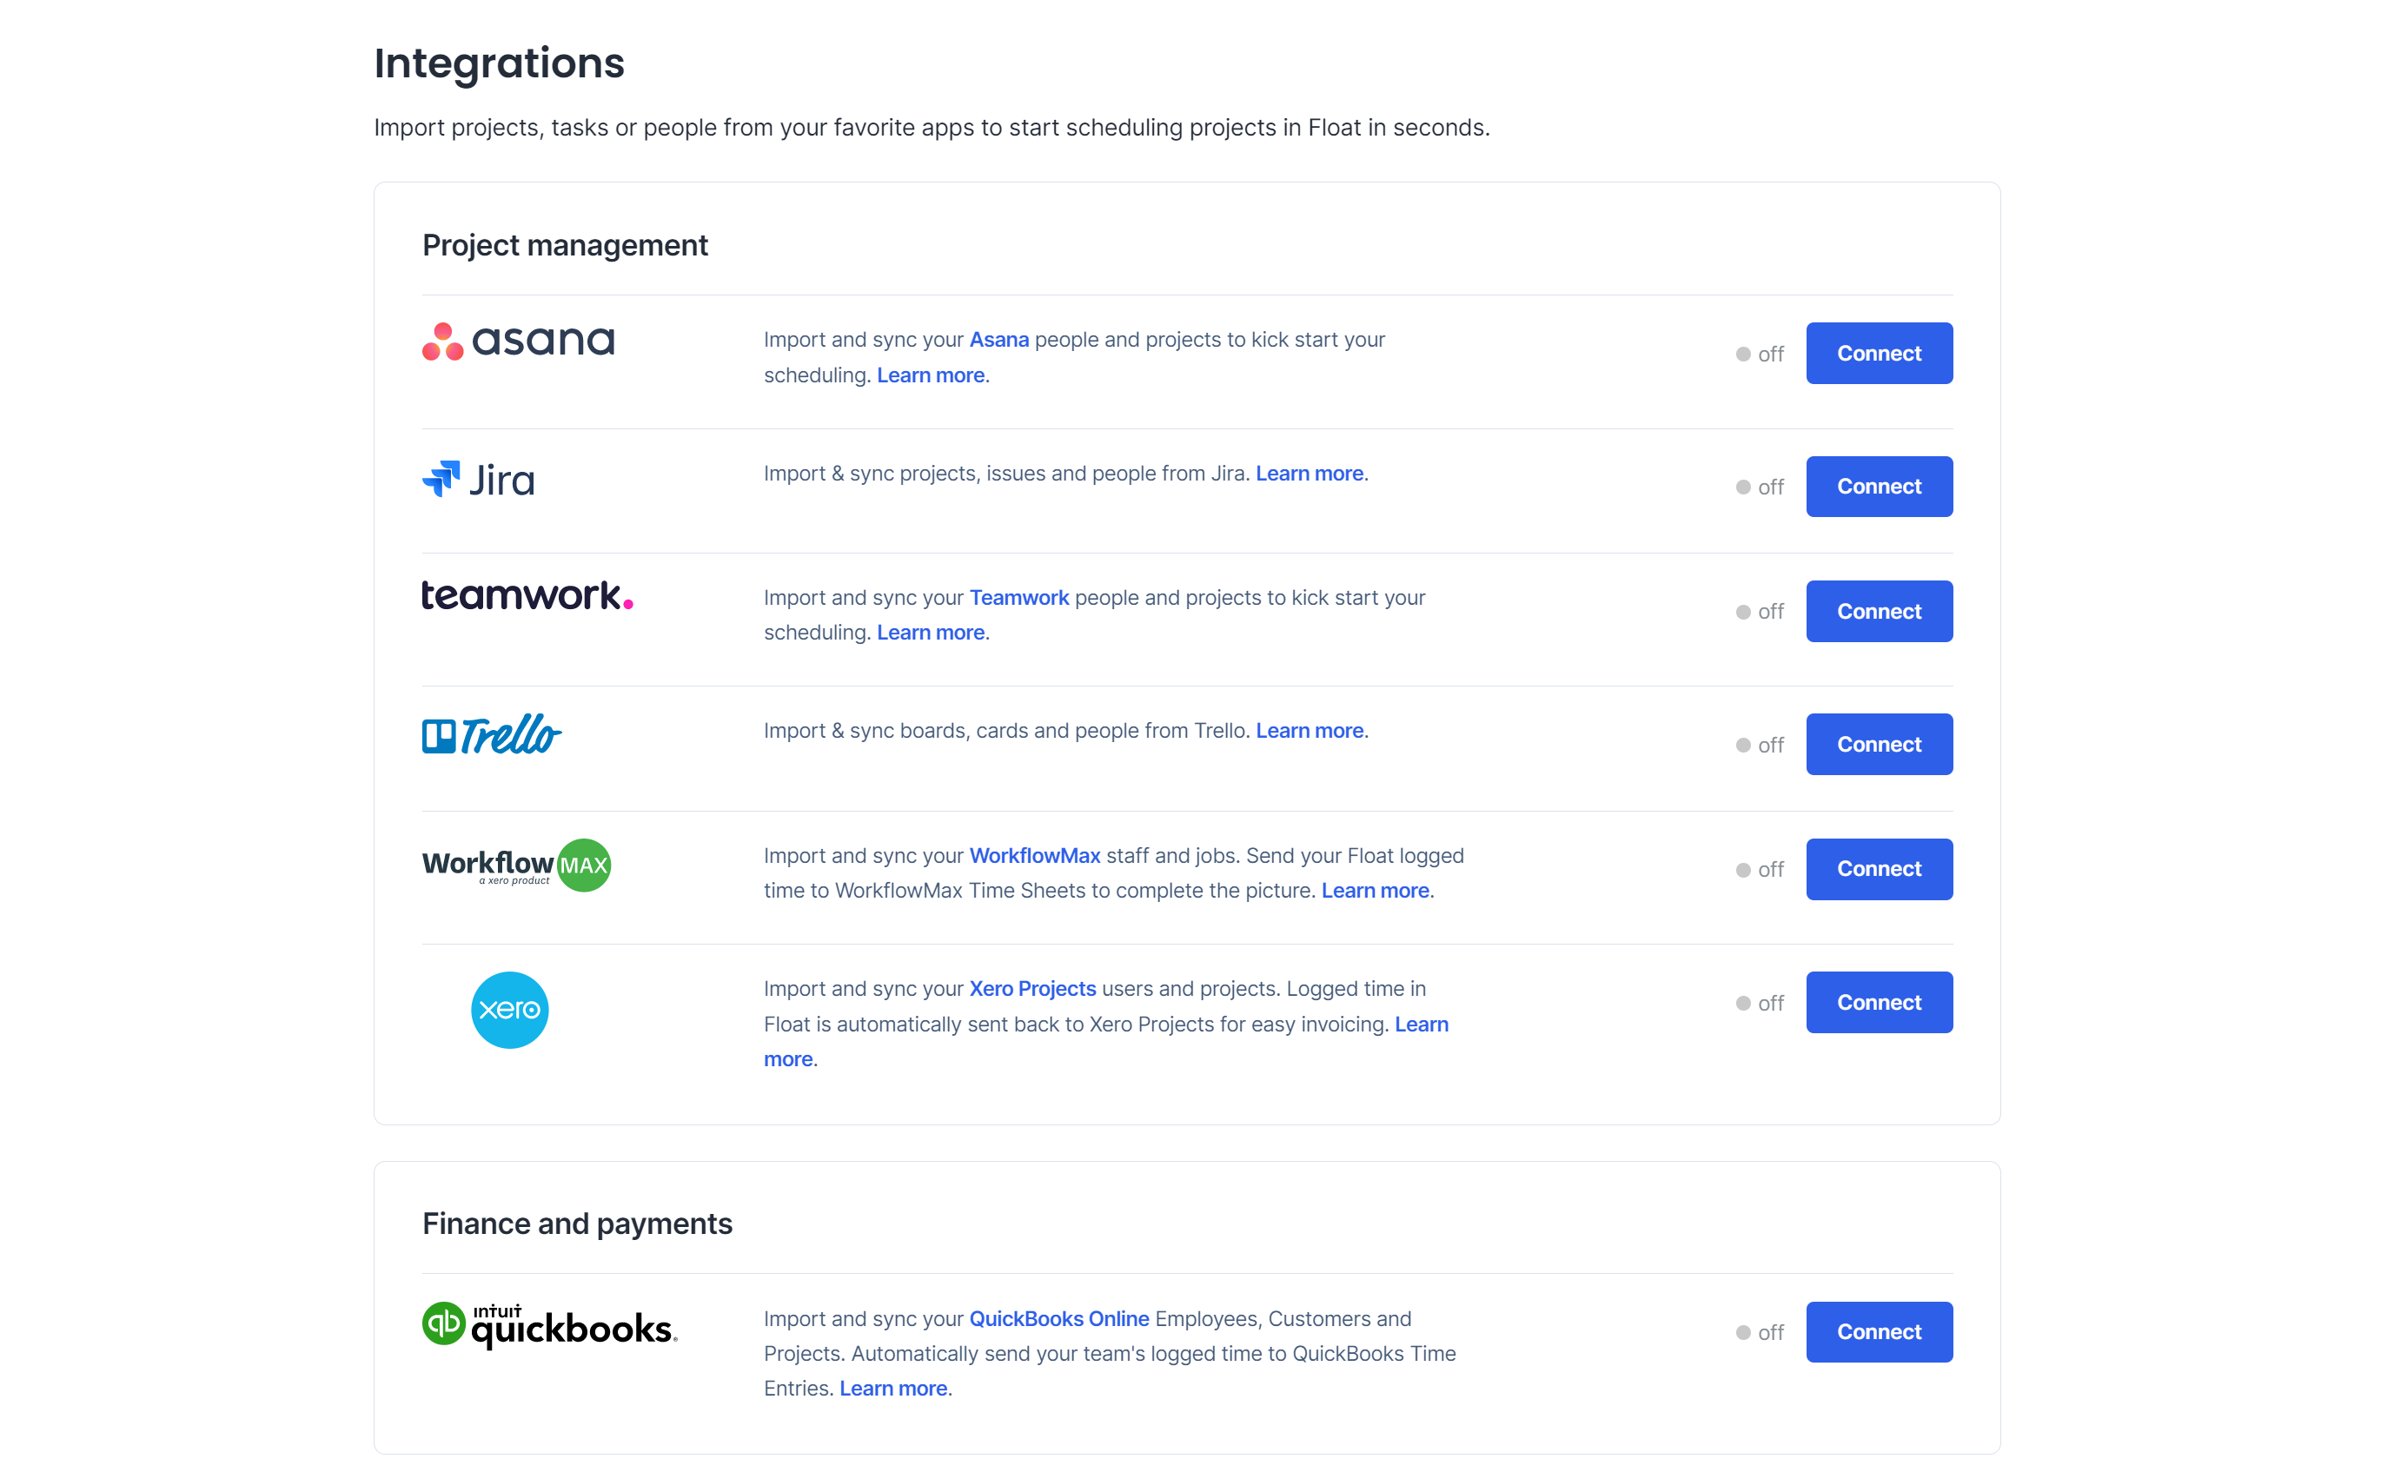2407x1479 pixels.
Task: Open the Teamwork hyperlink in description
Action: [1018, 598]
